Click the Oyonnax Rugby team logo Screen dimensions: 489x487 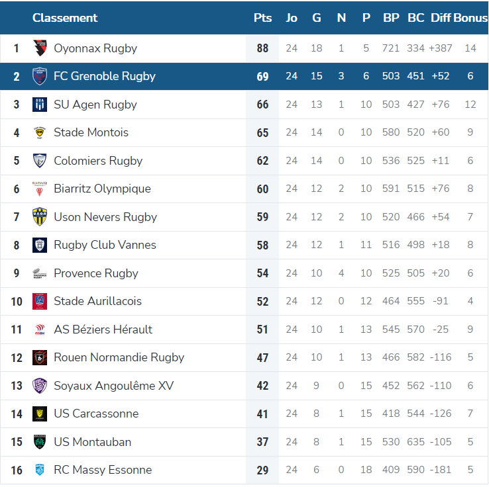40,48
